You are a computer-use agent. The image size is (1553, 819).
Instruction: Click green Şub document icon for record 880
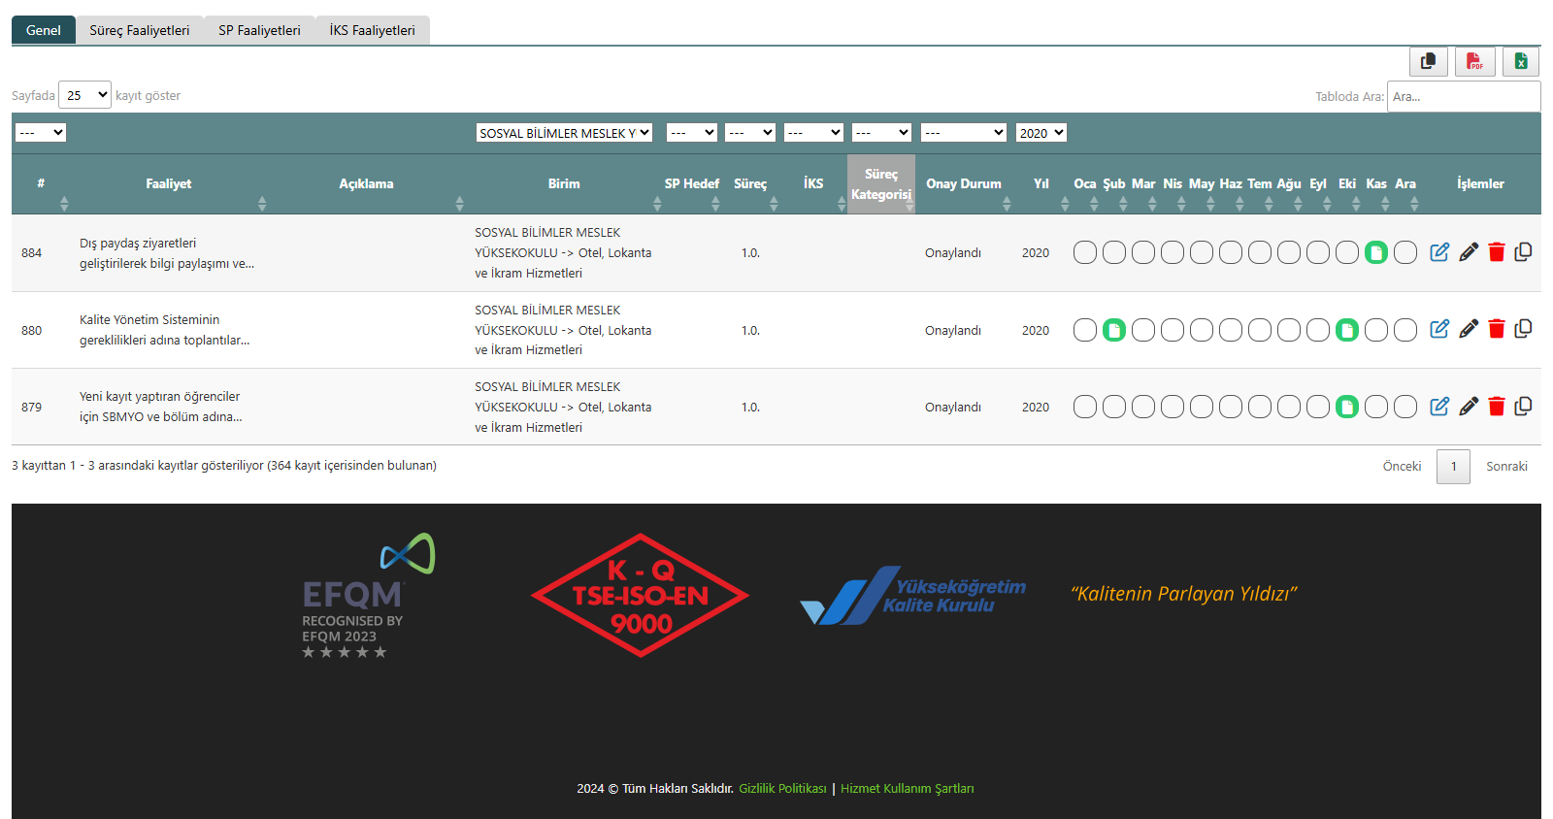point(1114,331)
